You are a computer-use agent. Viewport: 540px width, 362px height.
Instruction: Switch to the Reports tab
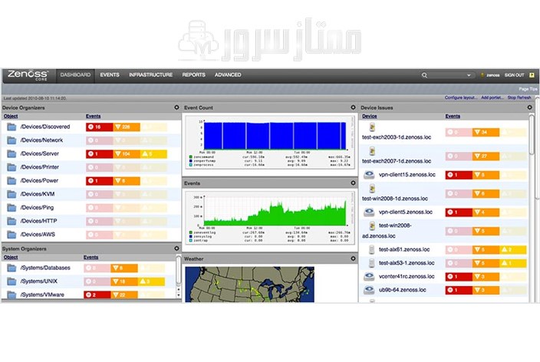pos(193,74)
